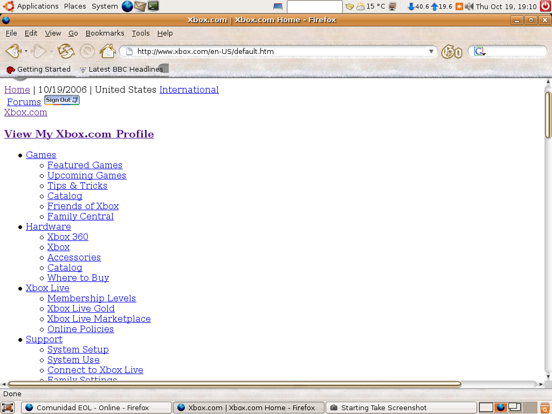
Task: Click the Go button next to URL bar
Action: pos(452,52)
